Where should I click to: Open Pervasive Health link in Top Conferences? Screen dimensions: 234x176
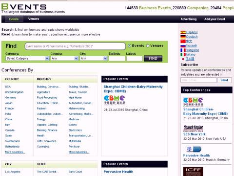point(196,155)
